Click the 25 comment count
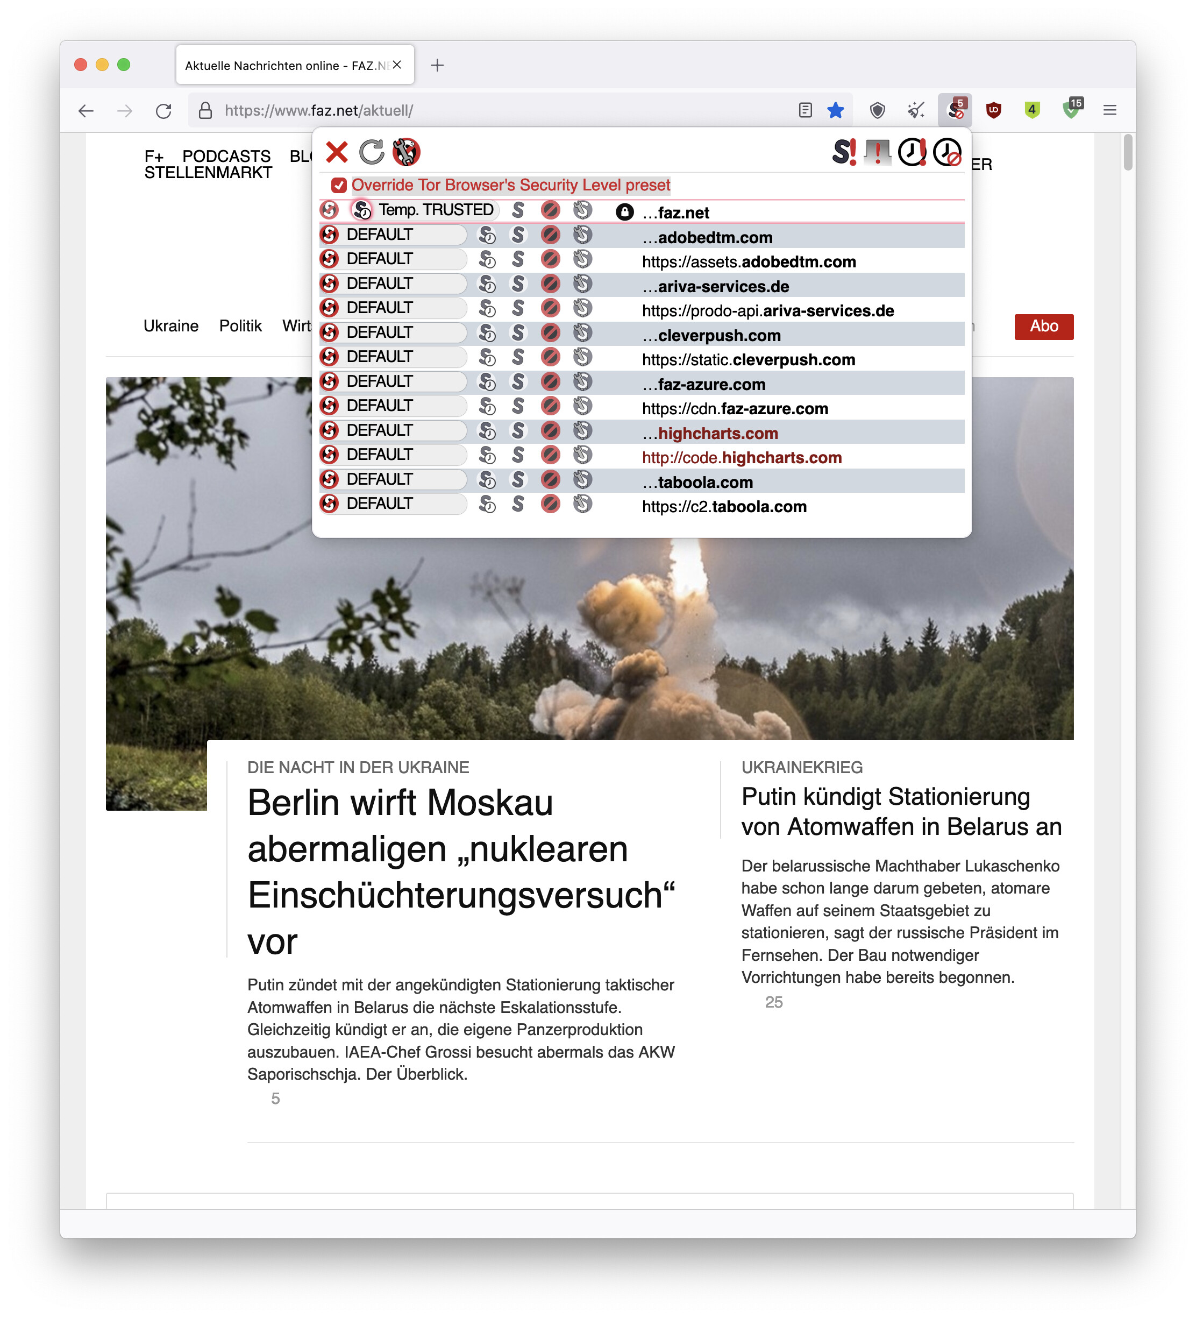 coord(773,1002)
